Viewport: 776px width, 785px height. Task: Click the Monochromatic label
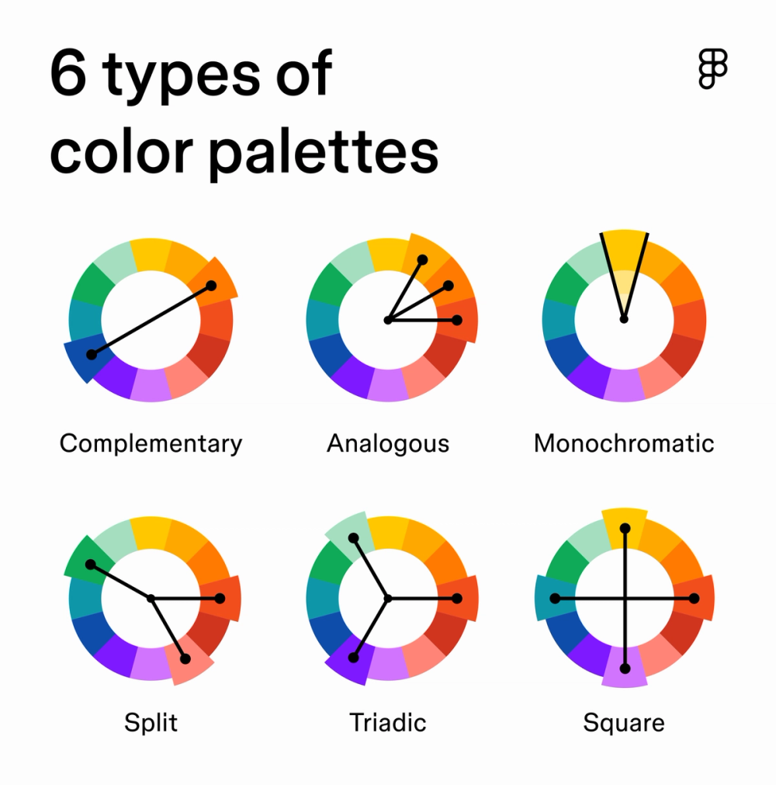click(x=624, y=443)
